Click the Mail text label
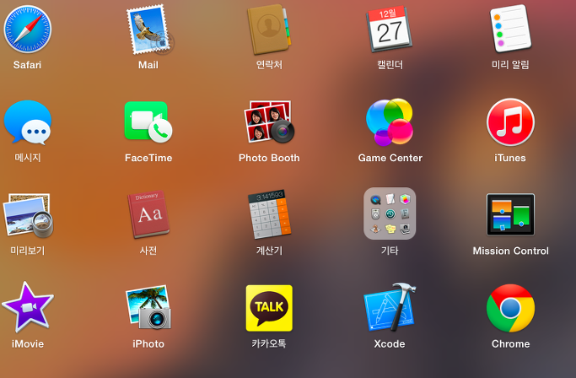This screenshot has width=576, height=378. tap(148, 65)
